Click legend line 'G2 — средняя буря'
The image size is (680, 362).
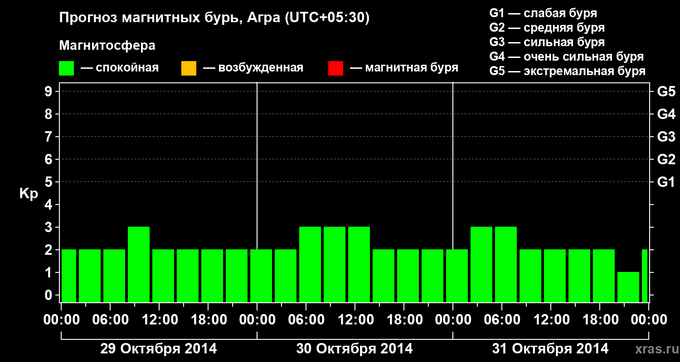coord(547,28)
